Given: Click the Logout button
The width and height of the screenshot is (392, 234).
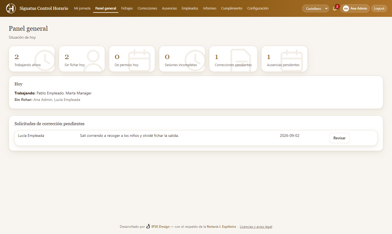Looking at the screenshot, I should [379, 8].
